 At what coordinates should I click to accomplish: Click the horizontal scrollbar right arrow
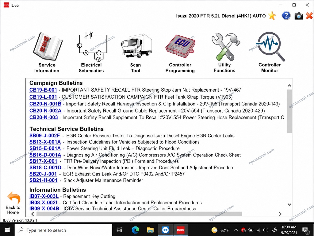point(280,214)
